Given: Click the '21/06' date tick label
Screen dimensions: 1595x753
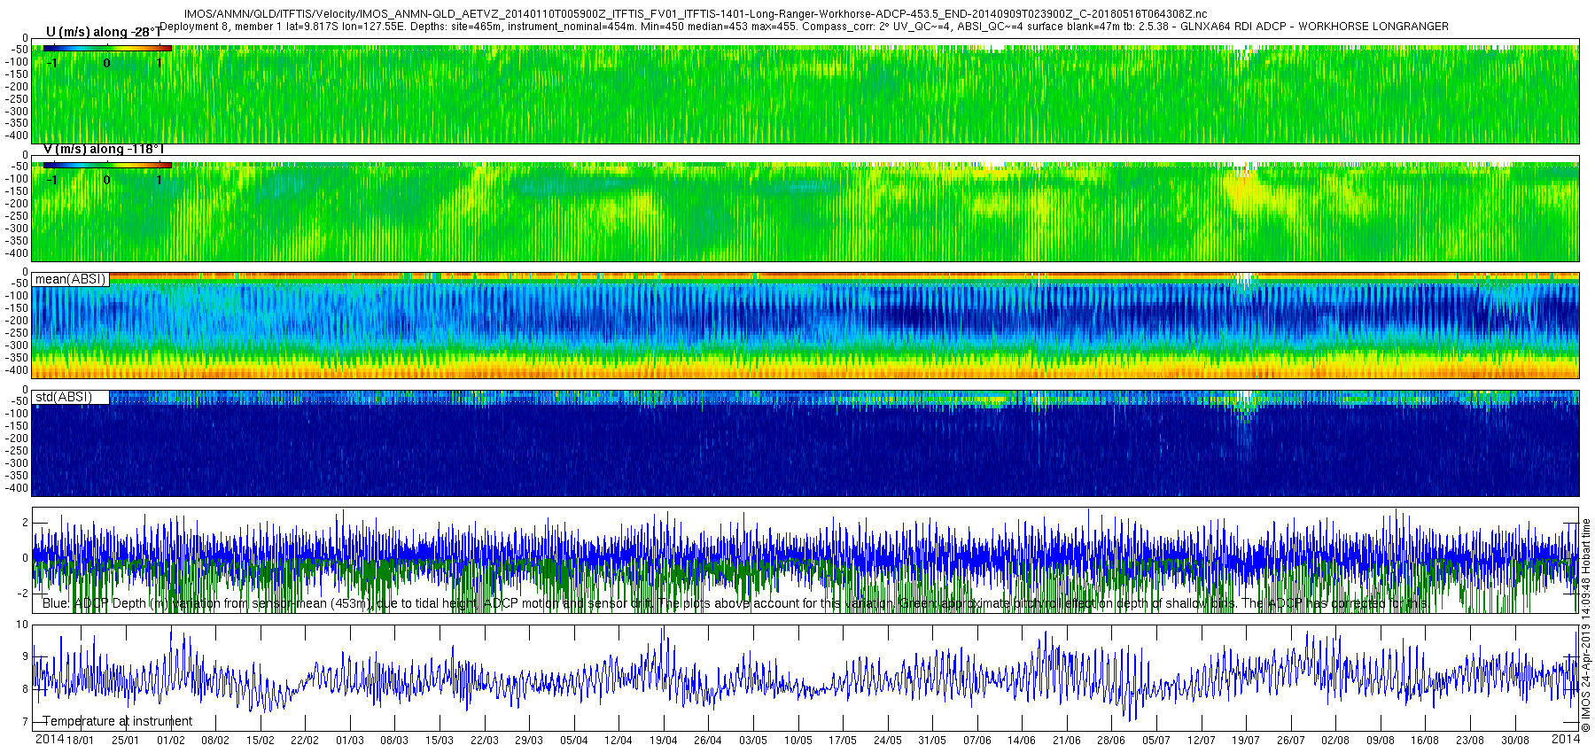Looking at the screenshot, I should [x=1067, y=741].
